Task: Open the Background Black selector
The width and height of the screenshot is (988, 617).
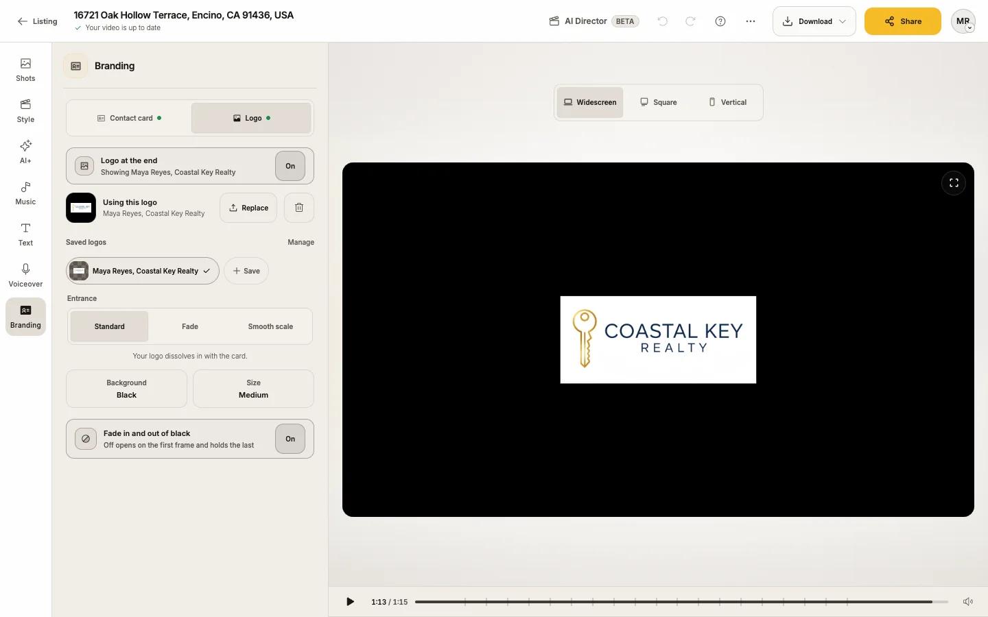Action: click(126, 389)
